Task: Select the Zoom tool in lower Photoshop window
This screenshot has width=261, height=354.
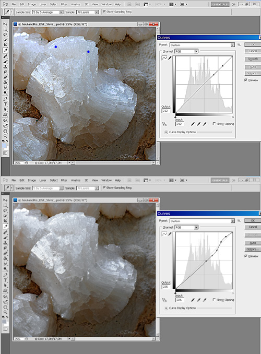Action: click(x=5, y=312)
